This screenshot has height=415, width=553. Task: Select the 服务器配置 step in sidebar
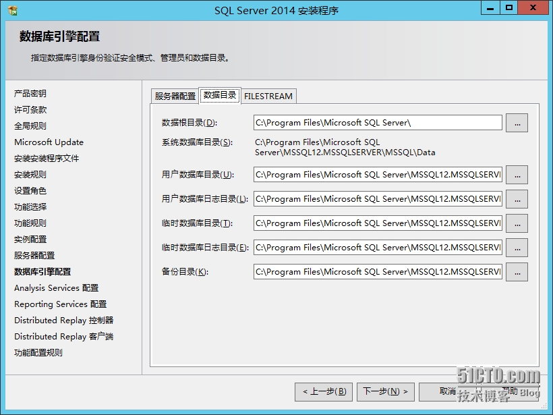[x=34, y=256]
